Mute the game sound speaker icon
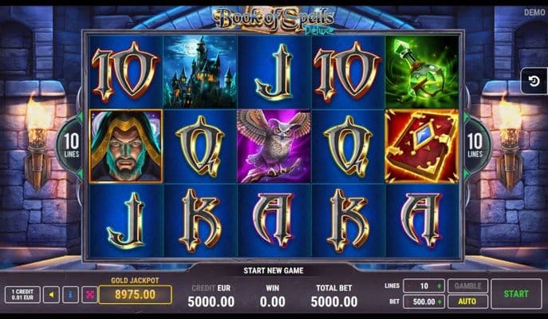Image resolution: width=548 pixels, height=319 pixels. pos(51,294)
